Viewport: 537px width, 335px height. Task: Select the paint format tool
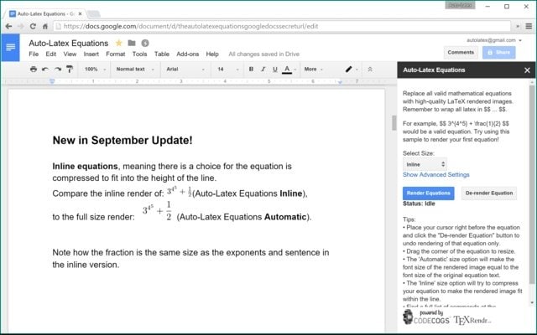pos(70,70)
